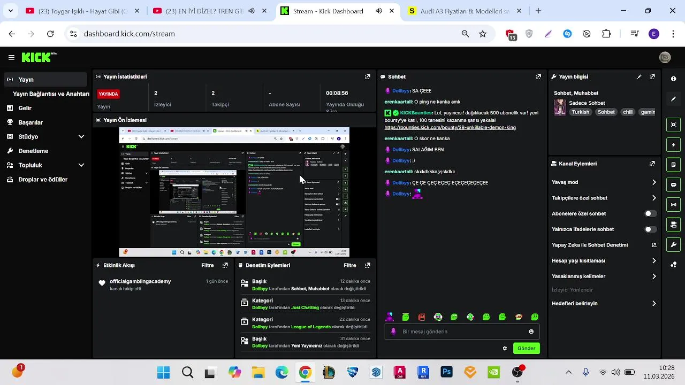This screenshot has width=685, height=385.
Task: Select Yayın in the sidebar
Action: 46,80
